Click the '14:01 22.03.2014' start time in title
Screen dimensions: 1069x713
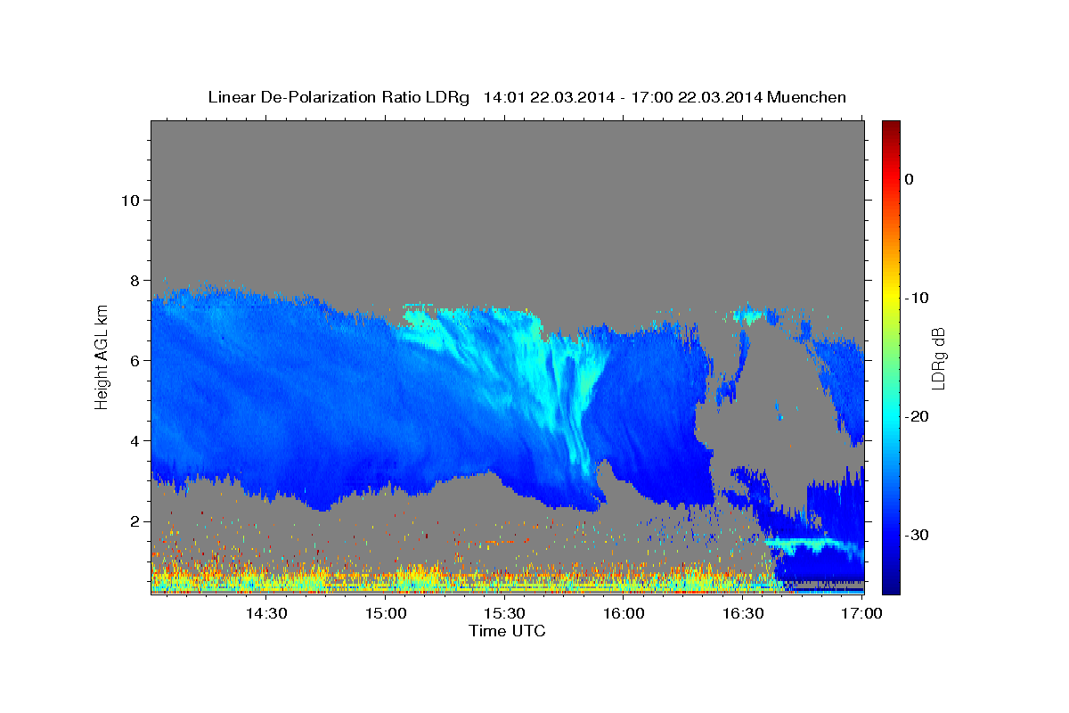pos(549,97)
